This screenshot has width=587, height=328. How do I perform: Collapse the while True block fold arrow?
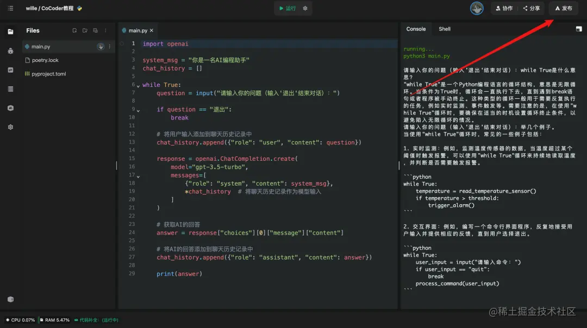138,86
